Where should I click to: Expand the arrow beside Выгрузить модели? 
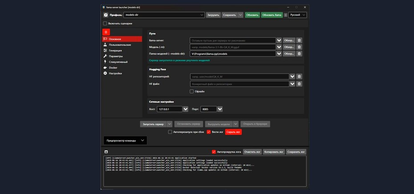(236, 124)
